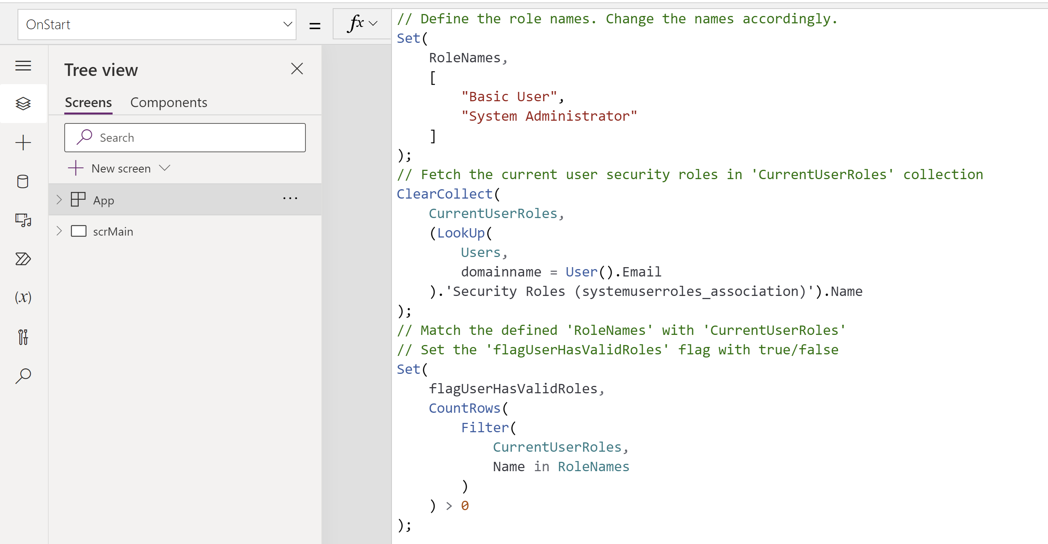Open App item more options ellipsis
This screenshot has width=1048, height=544.
coord(290,199)
